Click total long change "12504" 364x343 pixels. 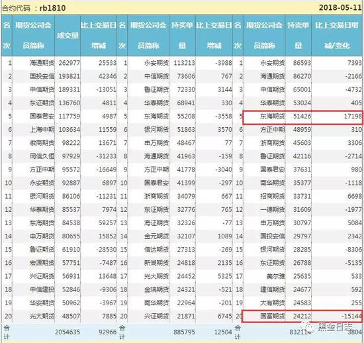tap(223, 332)
